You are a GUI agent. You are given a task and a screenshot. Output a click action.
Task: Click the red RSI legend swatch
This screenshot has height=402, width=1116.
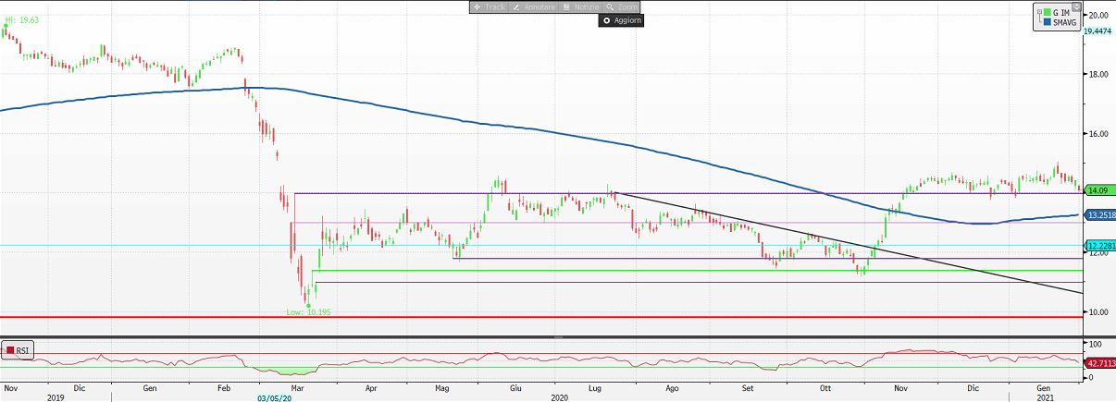9,350
